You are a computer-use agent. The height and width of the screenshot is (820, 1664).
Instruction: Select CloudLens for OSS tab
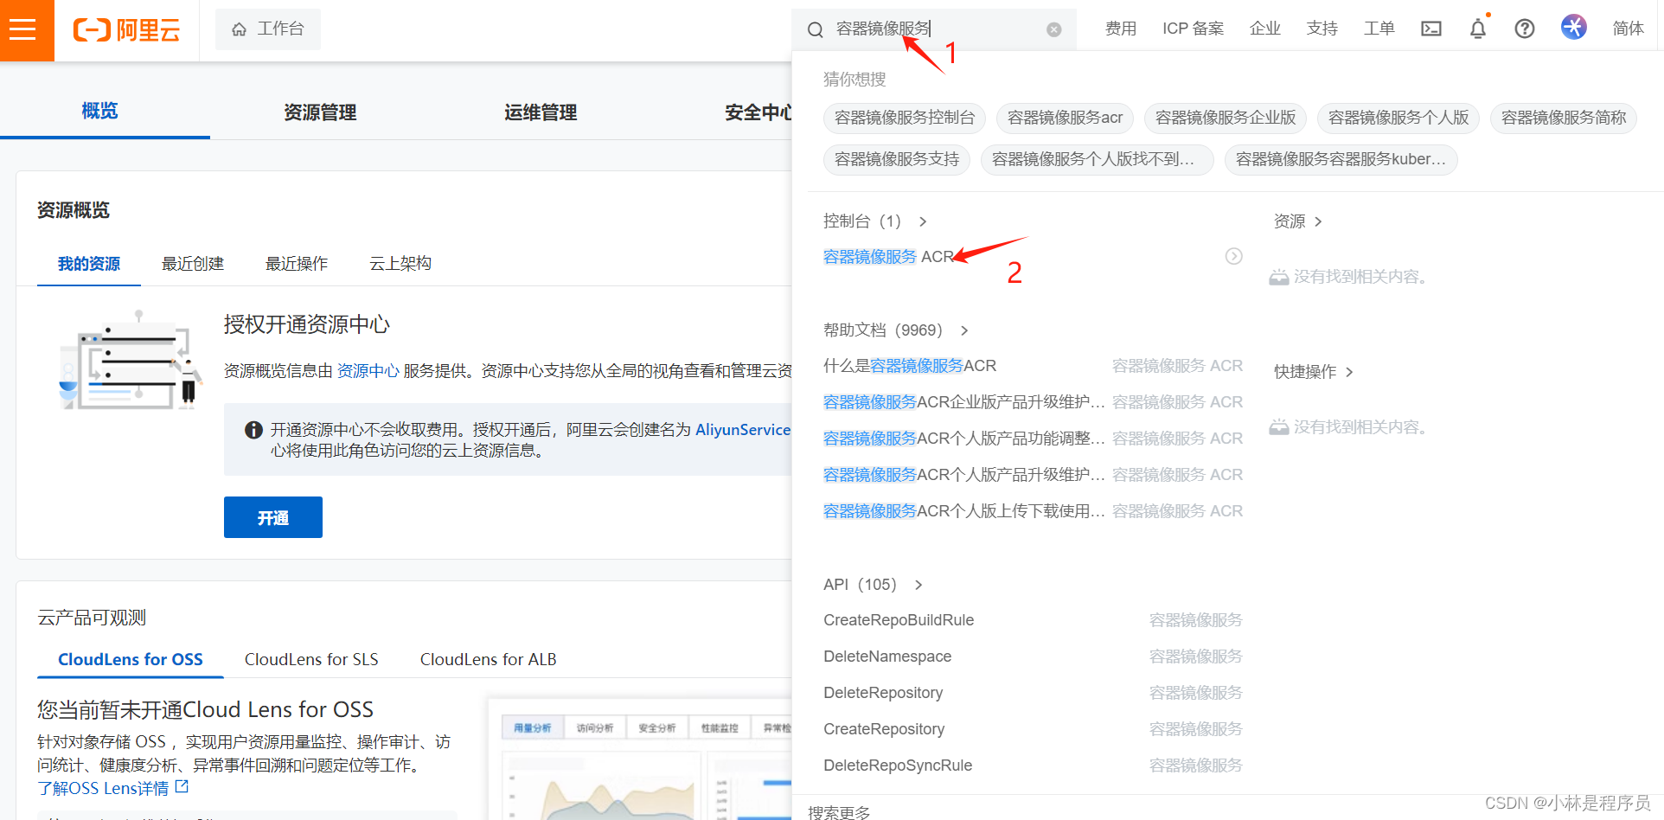tap(131, 659)
